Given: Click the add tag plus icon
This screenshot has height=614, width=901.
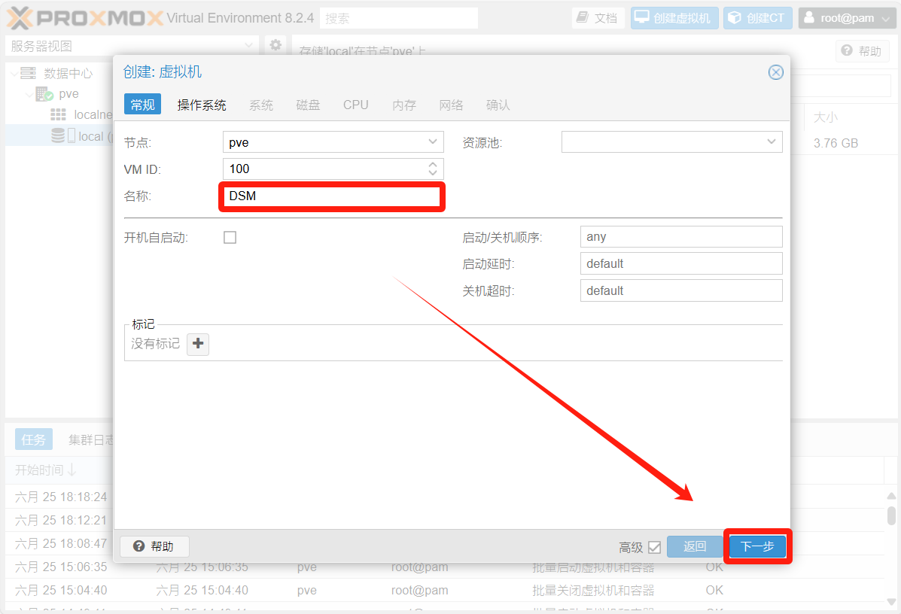Looking at the screenshot, I should click(x=198, y=344).
